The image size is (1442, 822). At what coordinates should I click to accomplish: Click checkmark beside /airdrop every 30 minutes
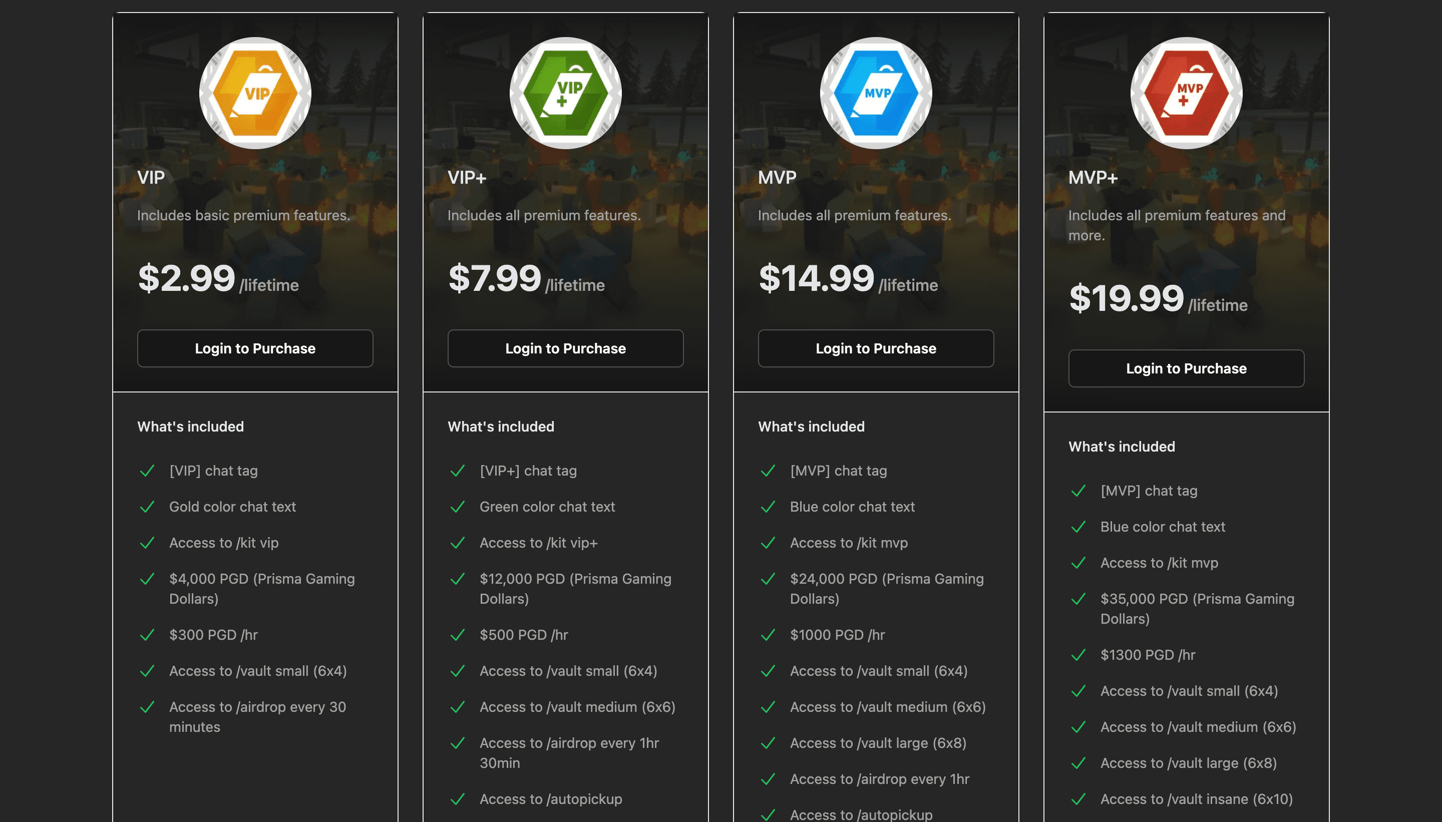(147, 707)
